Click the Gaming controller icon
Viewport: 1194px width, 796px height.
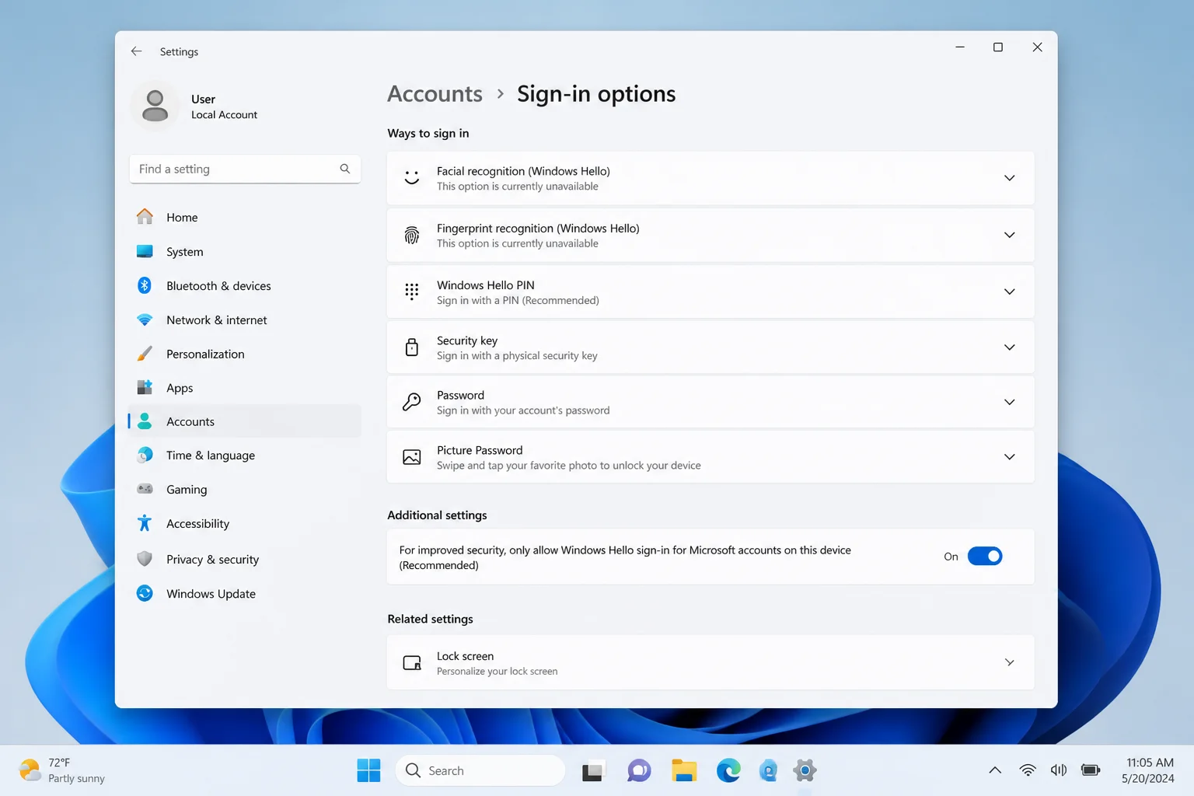(x=145, y=489)
